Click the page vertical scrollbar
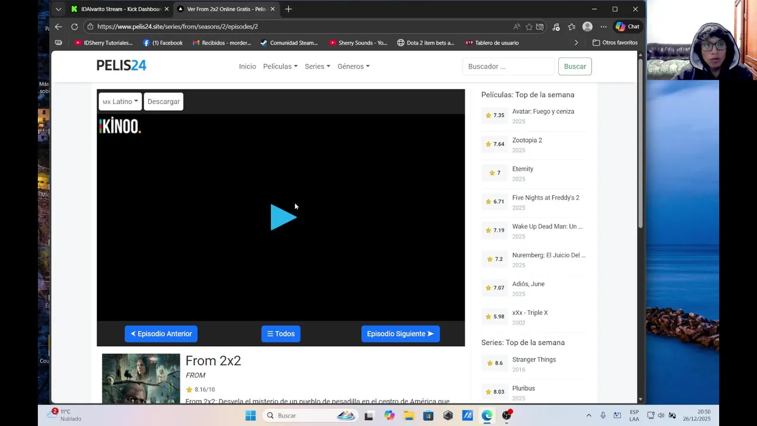The image size is (757, 426). pyautogui.click(x=640, y=142)
